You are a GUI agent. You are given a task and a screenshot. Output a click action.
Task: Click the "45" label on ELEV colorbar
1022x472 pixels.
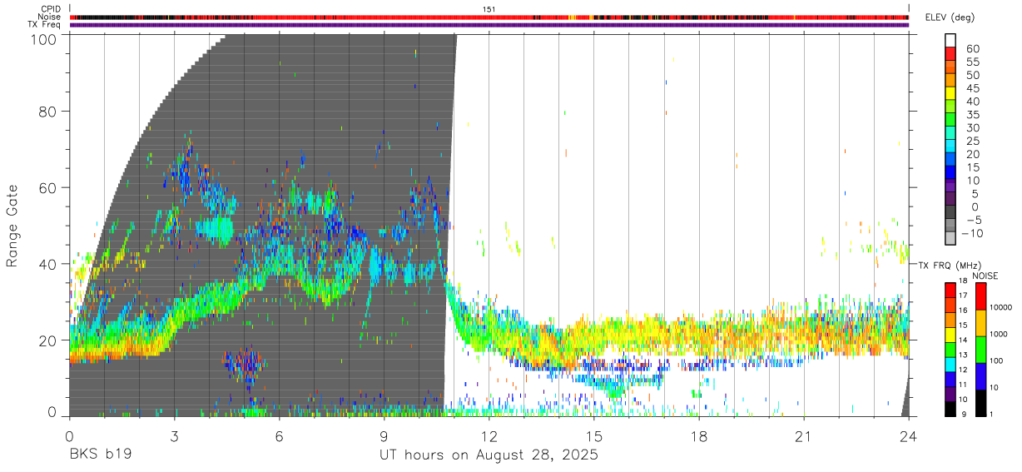[971, 88]
